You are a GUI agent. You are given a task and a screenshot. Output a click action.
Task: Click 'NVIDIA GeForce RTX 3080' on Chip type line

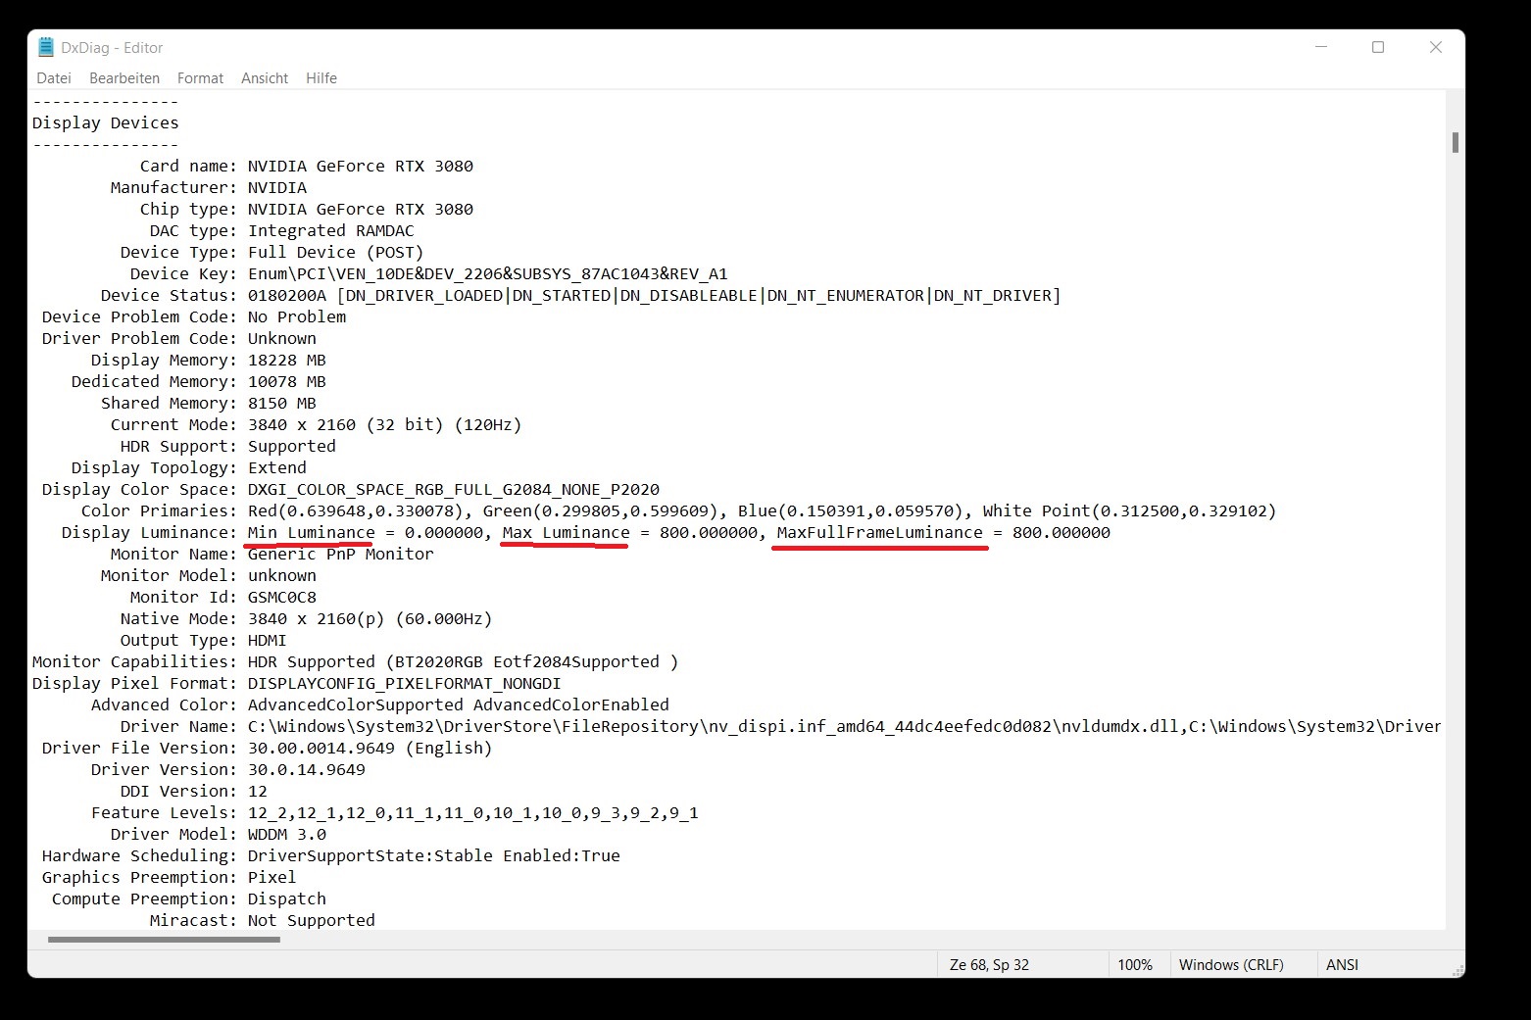(x=361, y=209)
